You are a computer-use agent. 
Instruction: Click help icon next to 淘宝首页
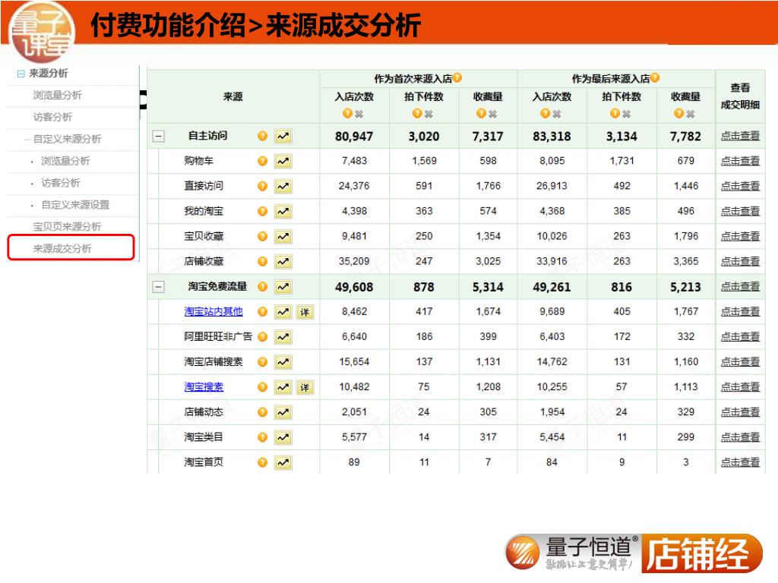tap(262, 462)
